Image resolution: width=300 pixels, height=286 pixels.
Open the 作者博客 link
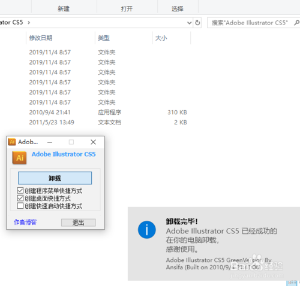pos(25,222)
